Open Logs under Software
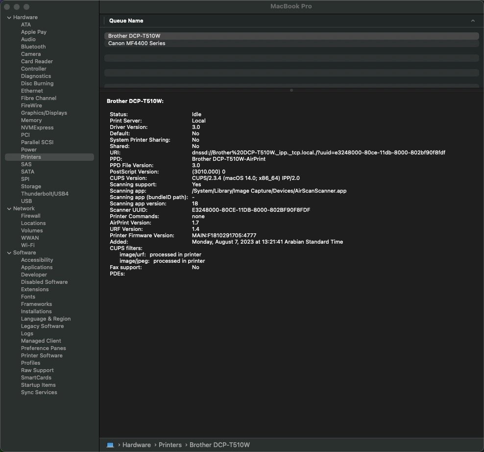This screenshot has width=484, height=452. [x=27, y=334]
